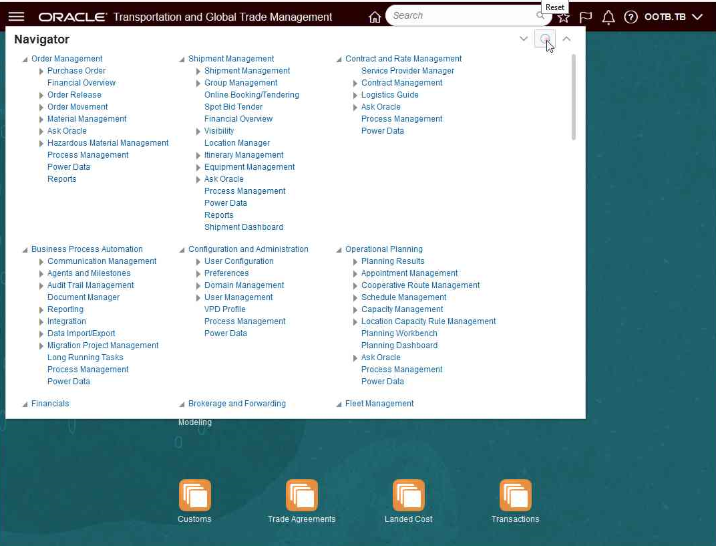Image resolution: width=716 pixels, height=546 pixels.
Task: Open the Landed Cost springboard icon
Action: click(409, 495)
